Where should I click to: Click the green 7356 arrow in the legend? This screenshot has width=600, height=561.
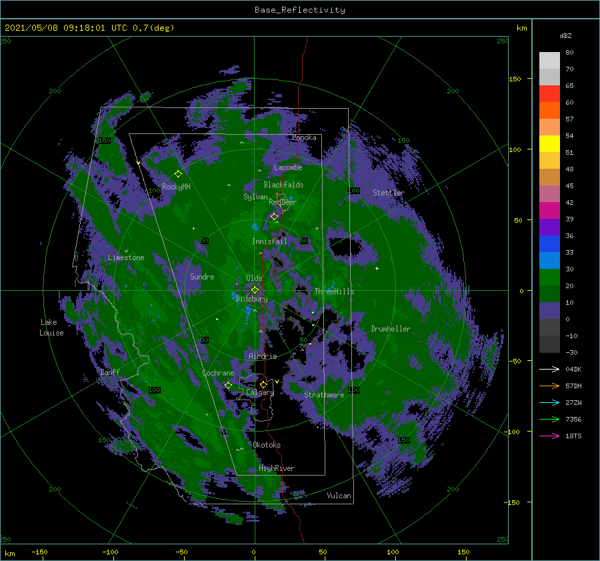[x=549, y=420]
